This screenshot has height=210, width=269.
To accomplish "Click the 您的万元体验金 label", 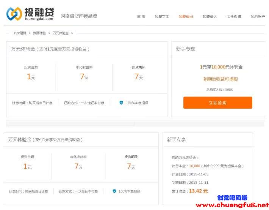I will pos(185,158).
